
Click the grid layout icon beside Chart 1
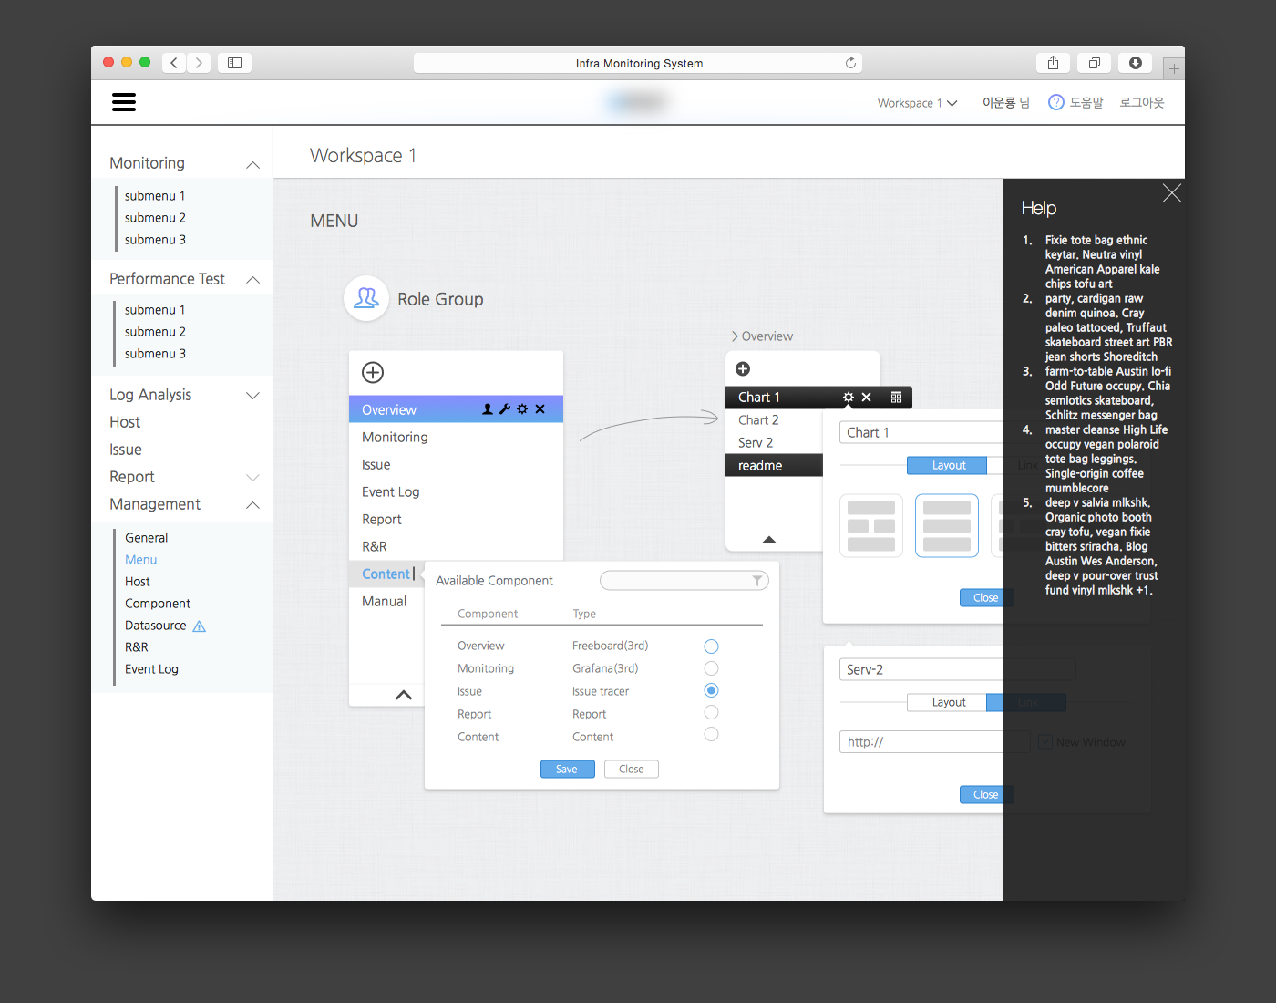pyautogui.click(x=896, y=398)
